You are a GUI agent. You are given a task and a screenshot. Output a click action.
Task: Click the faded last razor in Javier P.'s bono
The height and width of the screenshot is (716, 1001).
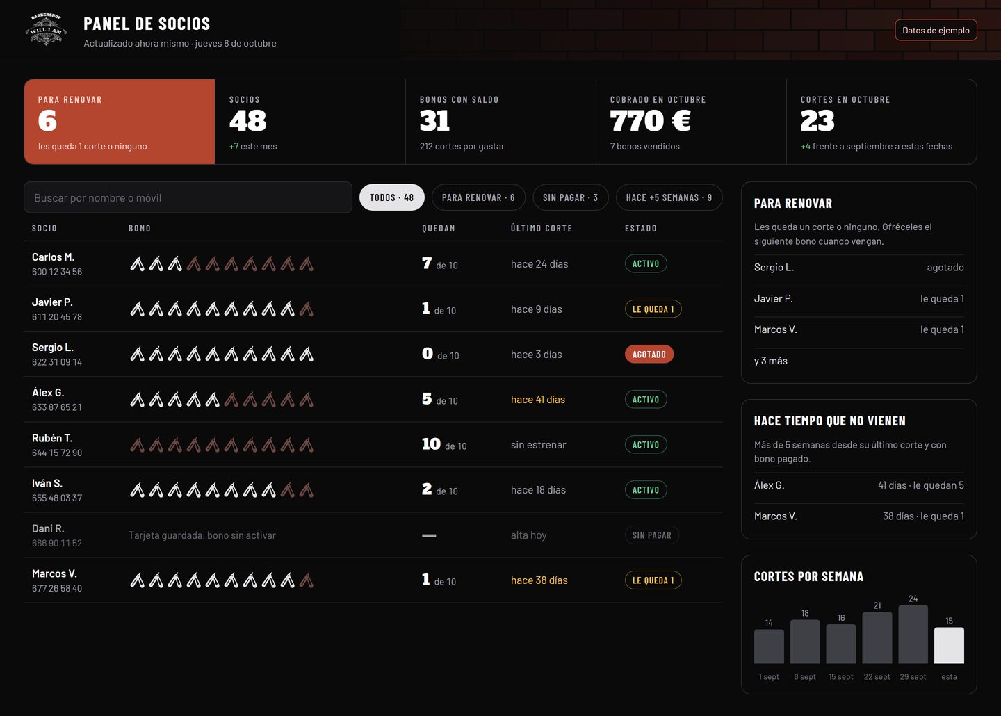click(x=306, y=309)
